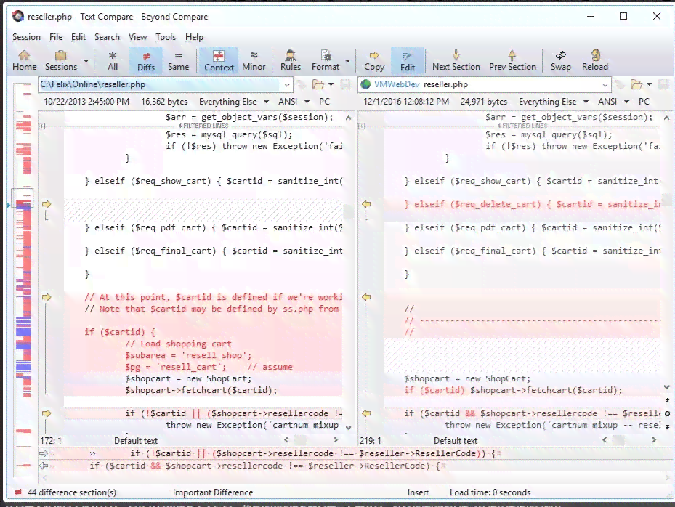Expand the right 4 filtered lines marker

click(x=362, y=126)
